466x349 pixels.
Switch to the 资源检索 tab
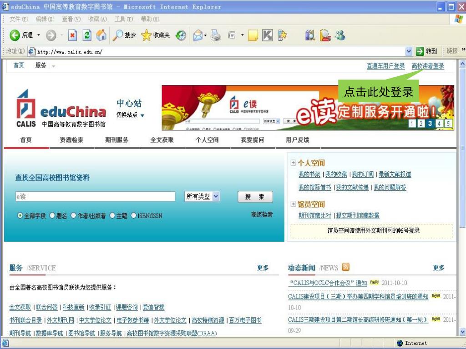(x=71, y=140)
